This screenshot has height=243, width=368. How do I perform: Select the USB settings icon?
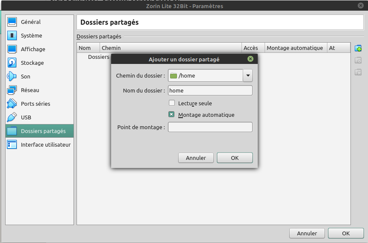(x=12, y=117)
